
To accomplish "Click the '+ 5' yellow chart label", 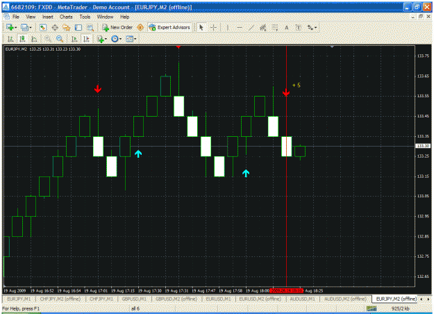I will (x=296, y=85).
